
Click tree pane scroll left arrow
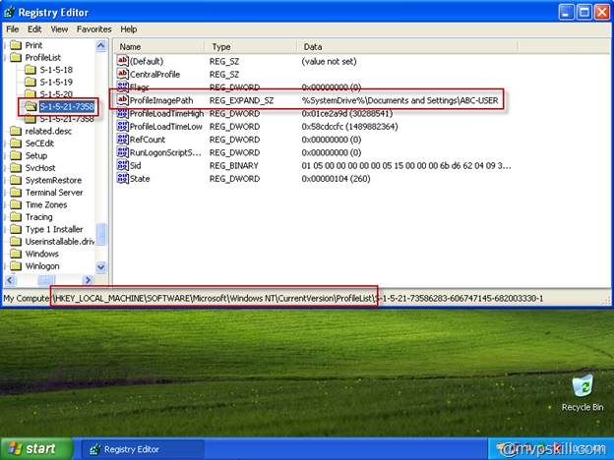pyautogui.click(x=10, y=280)
